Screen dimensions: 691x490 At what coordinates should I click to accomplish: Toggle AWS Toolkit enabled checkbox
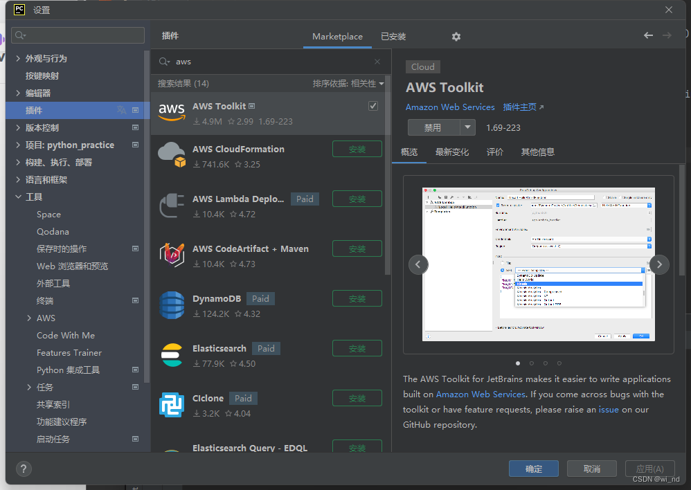pos(373,106)
